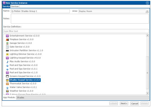Choose Weather Service v1.0.0
The width and height of the screenshot is (152, 108).
(21, 91)
